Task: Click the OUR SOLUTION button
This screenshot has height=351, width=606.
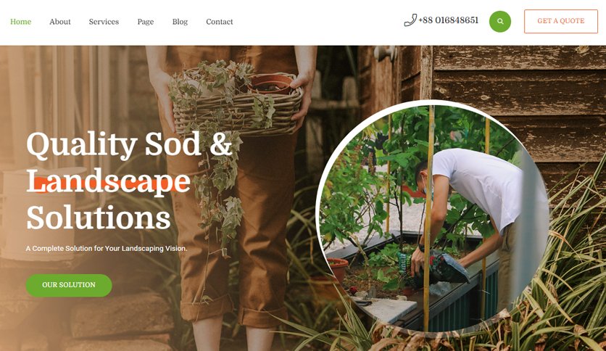Action: coord(69,285)
